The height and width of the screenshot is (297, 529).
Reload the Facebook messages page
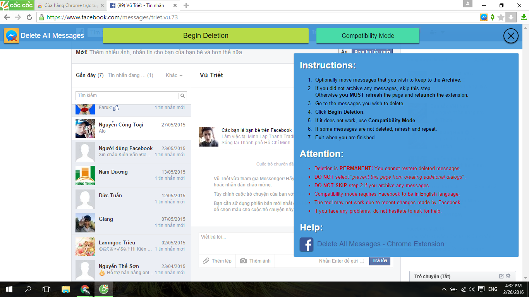pos(29,17)
